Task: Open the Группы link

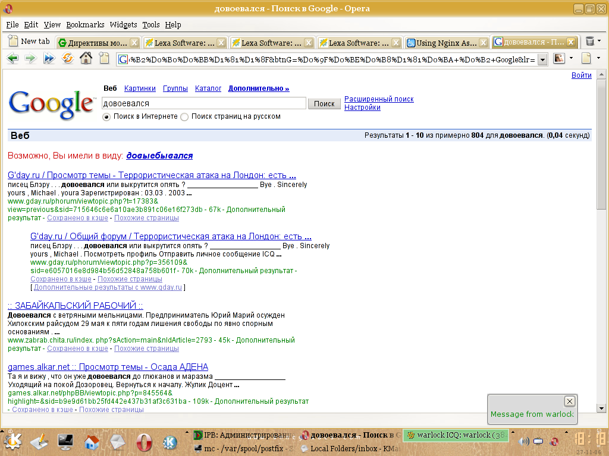Action: click(175, 88)
